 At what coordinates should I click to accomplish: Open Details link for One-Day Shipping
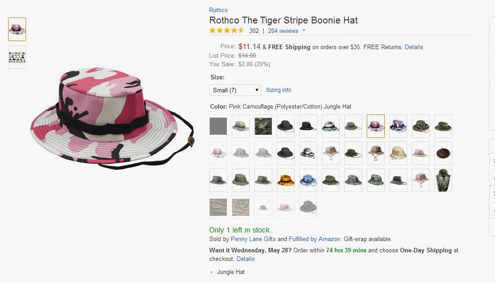tap(246, 259)
